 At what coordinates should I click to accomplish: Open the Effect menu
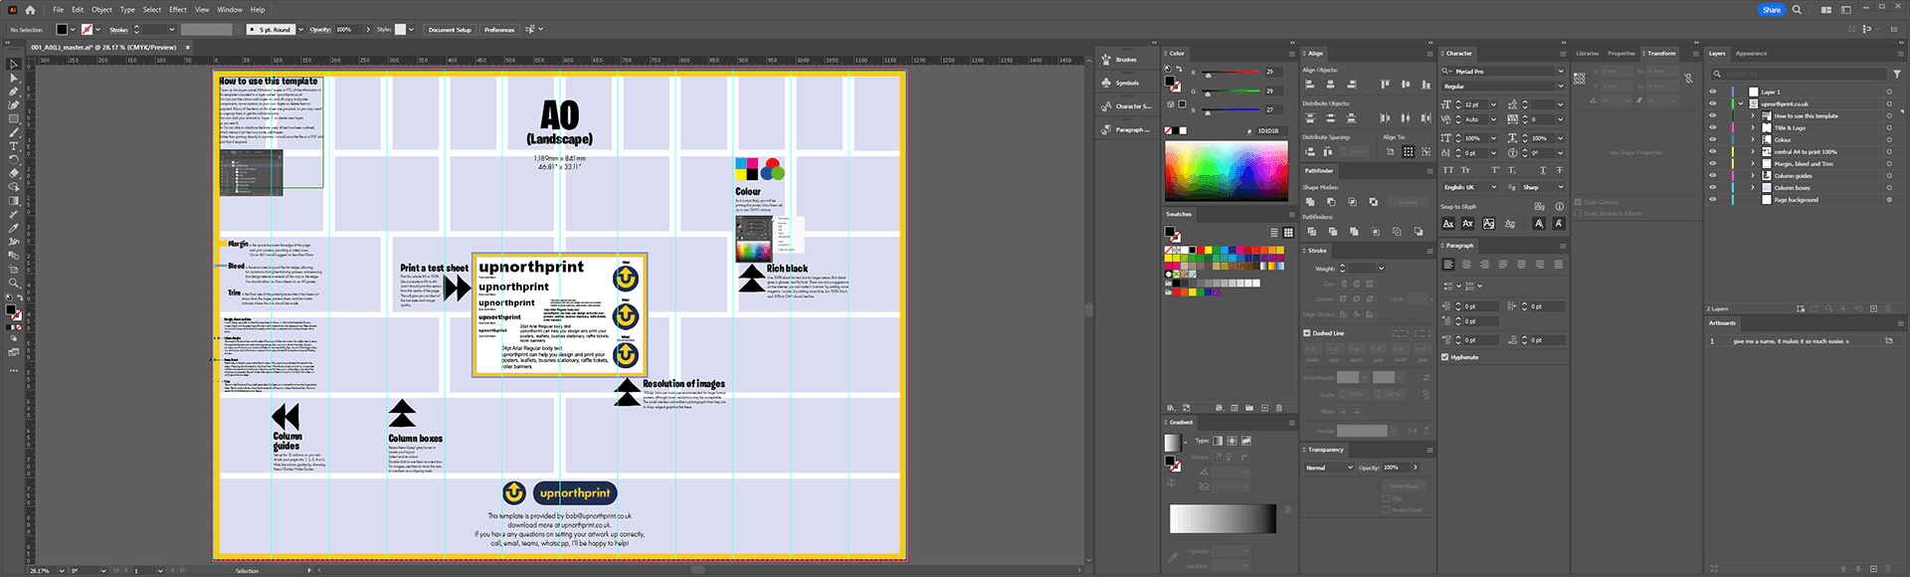pyautogui.click(x=178, y=10)
